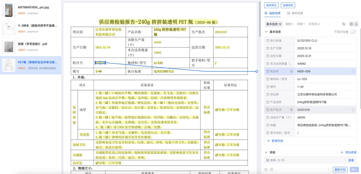Open file 标签（手写自拍1）.pdf
The image size is (361, 174).
pos(31,47)
